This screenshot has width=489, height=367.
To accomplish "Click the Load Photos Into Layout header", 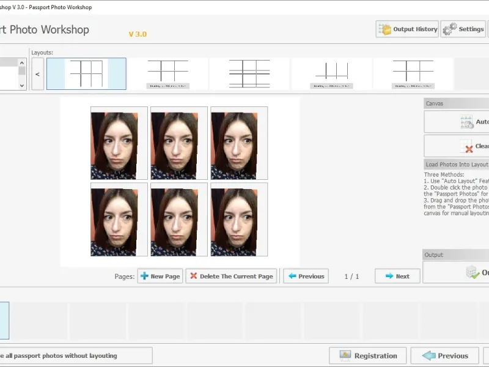I will point(456,165).
